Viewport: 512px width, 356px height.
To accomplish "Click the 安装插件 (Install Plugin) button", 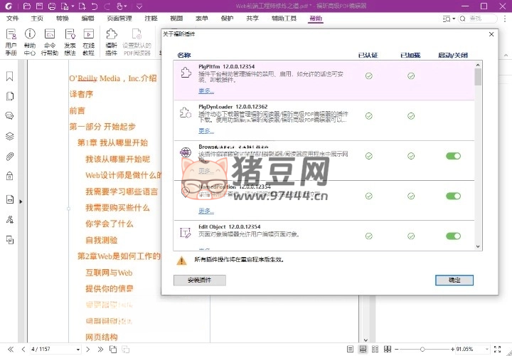I will [200, 281].
